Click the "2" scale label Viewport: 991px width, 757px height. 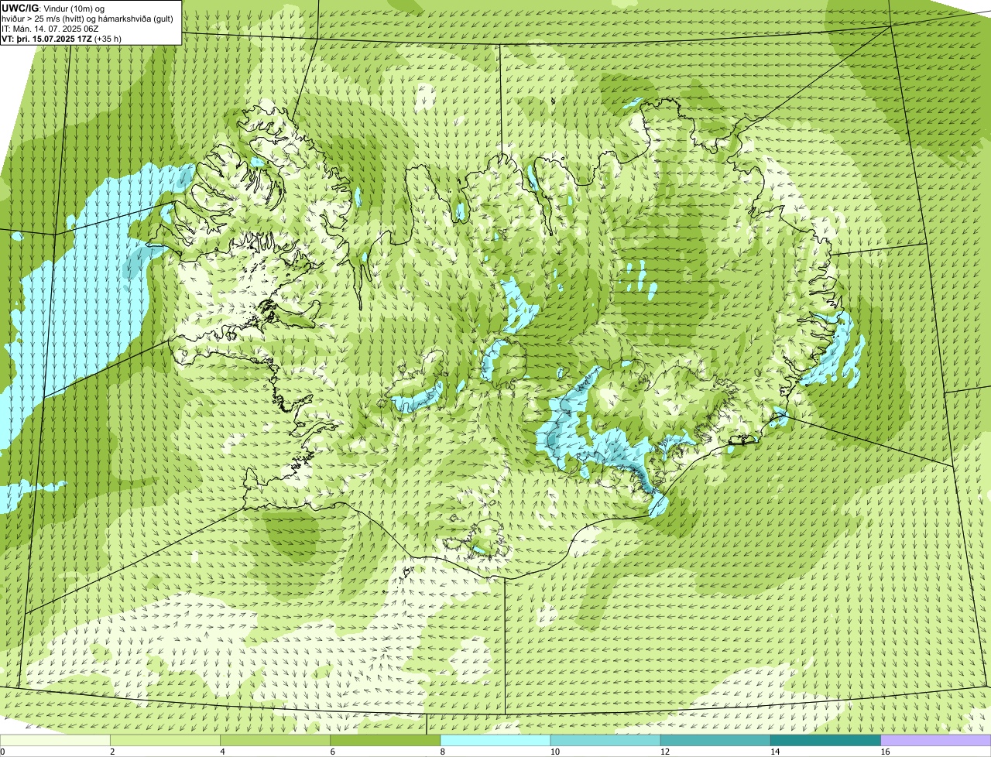[112, 752]
